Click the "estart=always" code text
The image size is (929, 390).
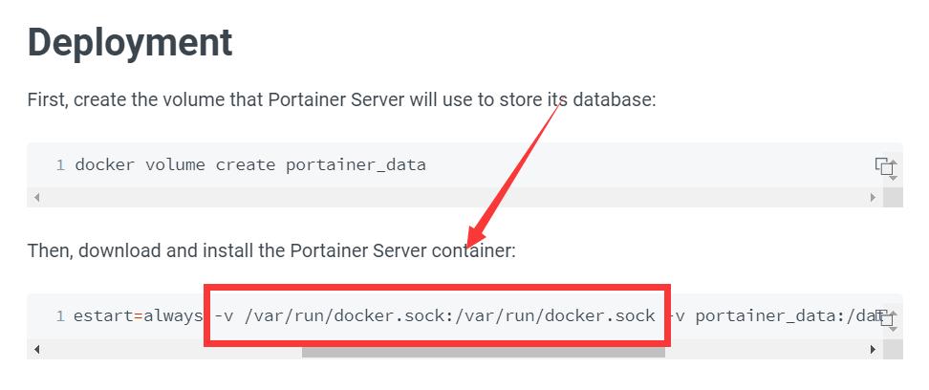click(x=138, y=315)
